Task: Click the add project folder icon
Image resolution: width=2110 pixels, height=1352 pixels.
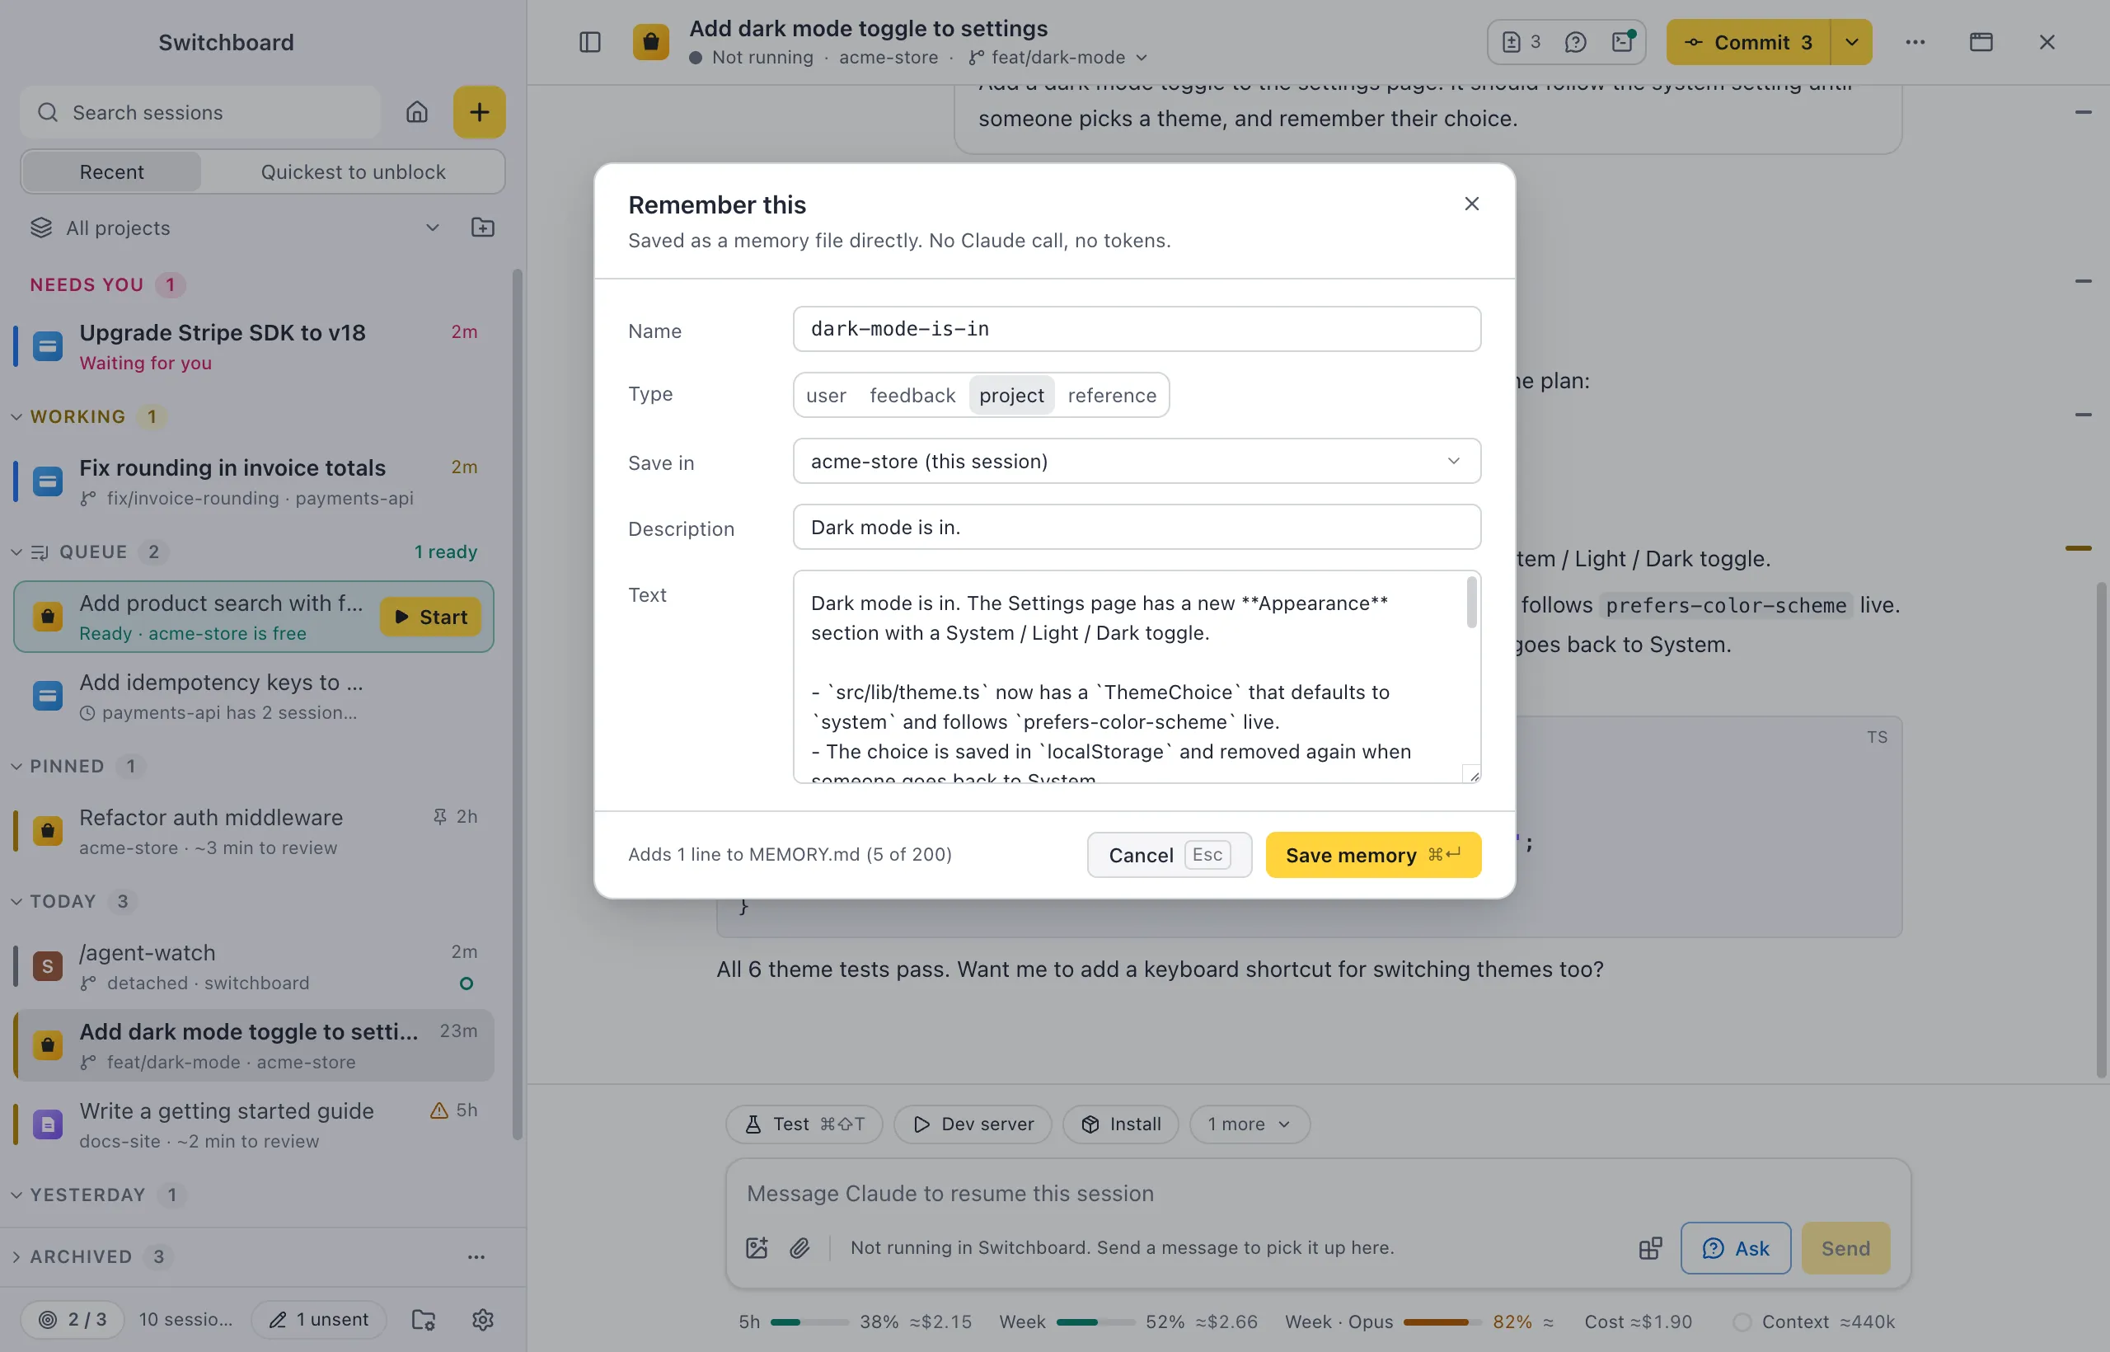Action: 483,228
